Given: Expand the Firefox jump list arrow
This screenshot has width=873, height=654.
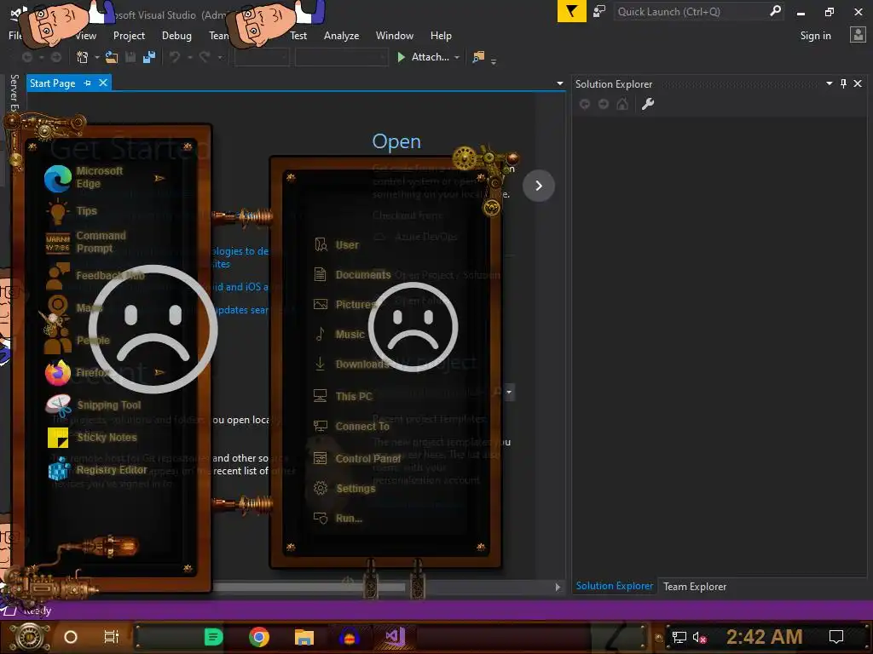Looking at the screenshot, I should click(x=159, y=372).
